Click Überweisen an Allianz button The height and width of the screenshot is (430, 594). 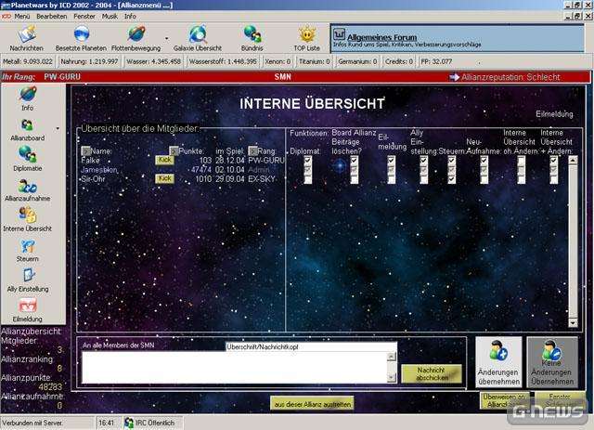coord(505,400)
